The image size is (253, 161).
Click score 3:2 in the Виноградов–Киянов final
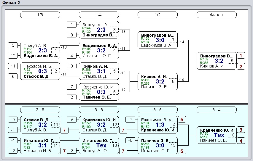219,61
